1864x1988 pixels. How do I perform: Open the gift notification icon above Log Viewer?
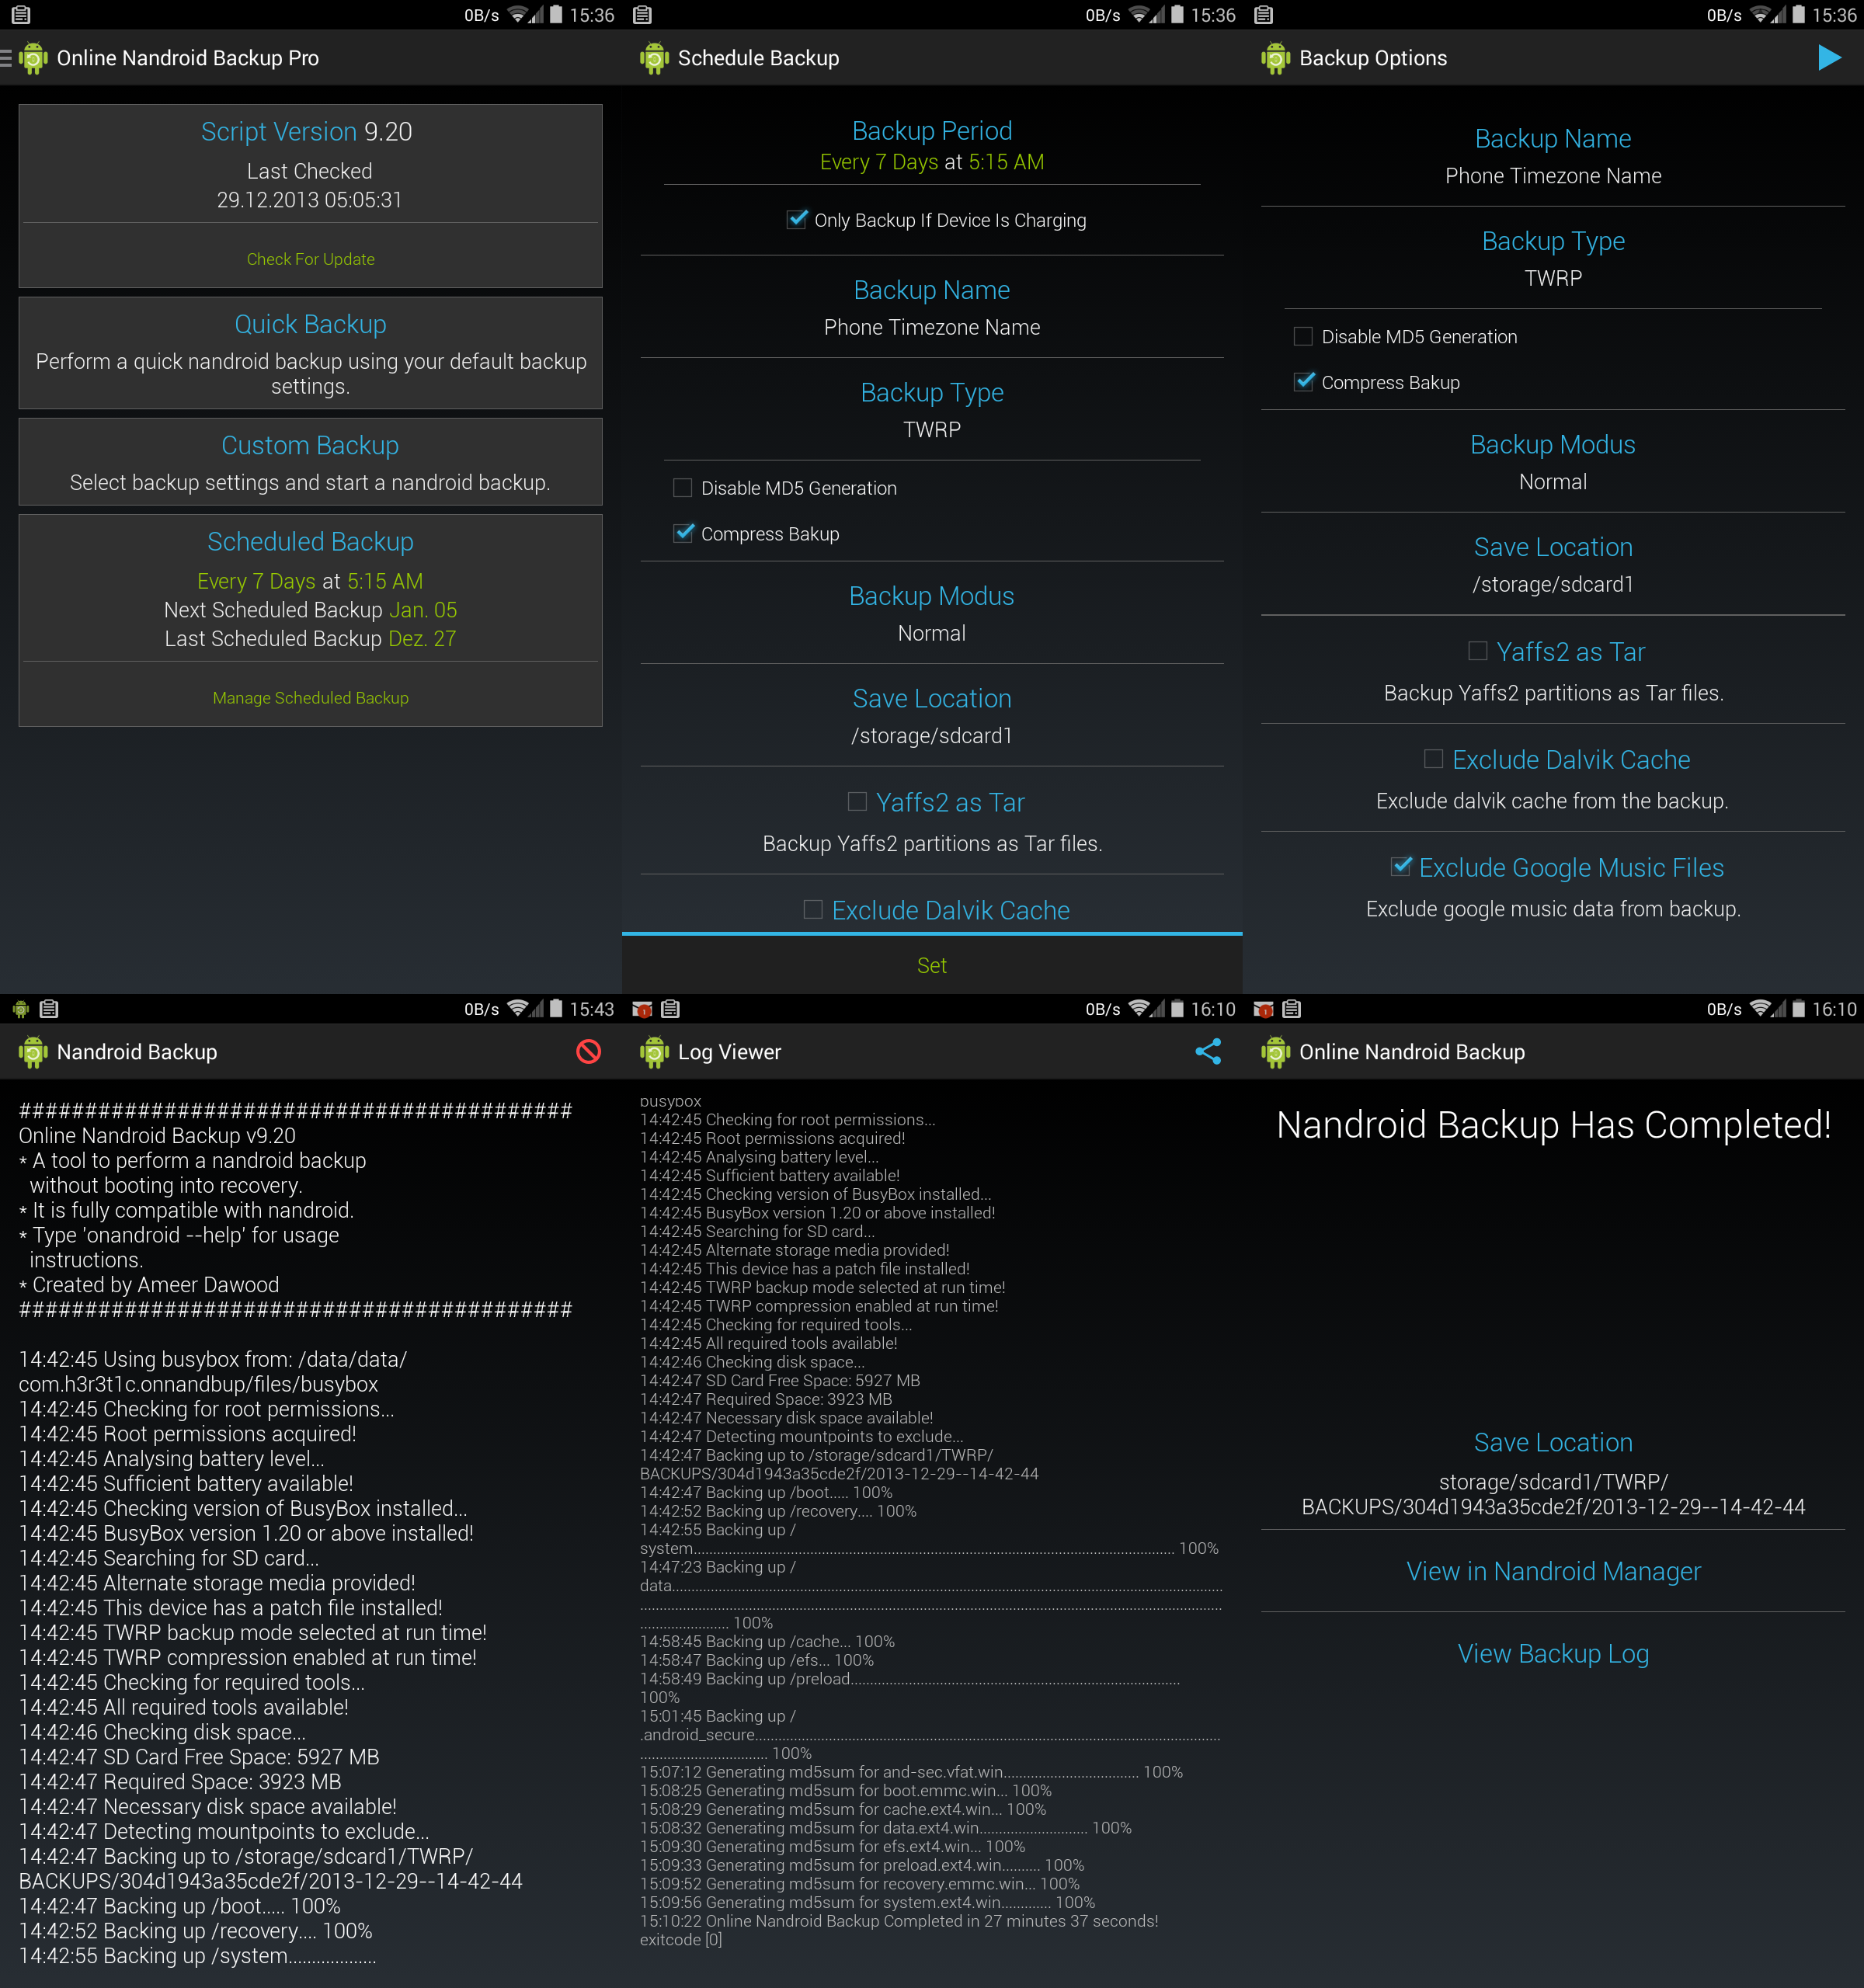click(x=642, y=1009)
